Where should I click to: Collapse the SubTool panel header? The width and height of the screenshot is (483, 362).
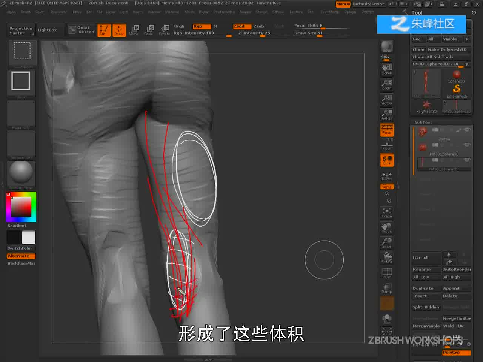pos(423,122)
